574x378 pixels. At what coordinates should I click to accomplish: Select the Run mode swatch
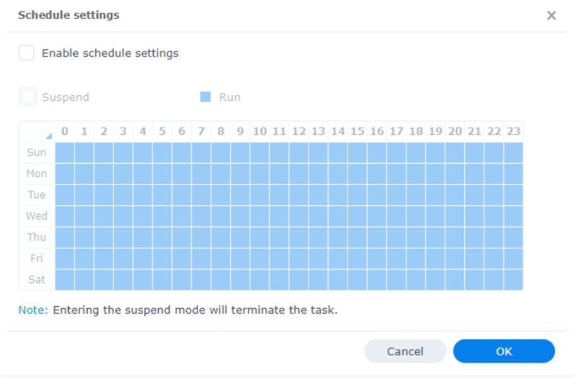pos(205,97)
